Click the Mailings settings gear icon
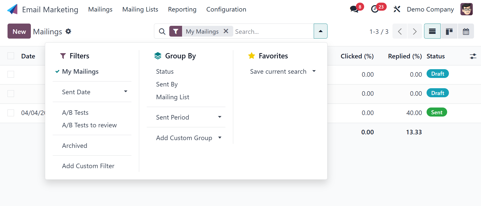 click(x=68, y=31)
